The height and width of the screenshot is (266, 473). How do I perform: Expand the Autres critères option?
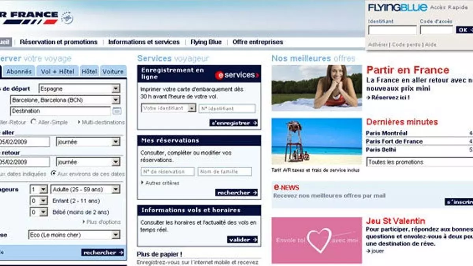(160, 183)
